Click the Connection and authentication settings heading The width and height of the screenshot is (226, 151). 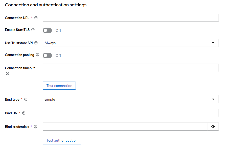point(46,5)
